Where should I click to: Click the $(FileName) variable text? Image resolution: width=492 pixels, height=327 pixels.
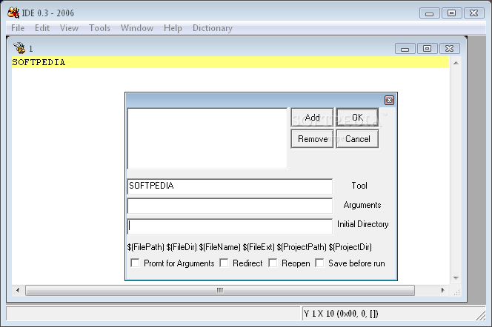[219, 247]
